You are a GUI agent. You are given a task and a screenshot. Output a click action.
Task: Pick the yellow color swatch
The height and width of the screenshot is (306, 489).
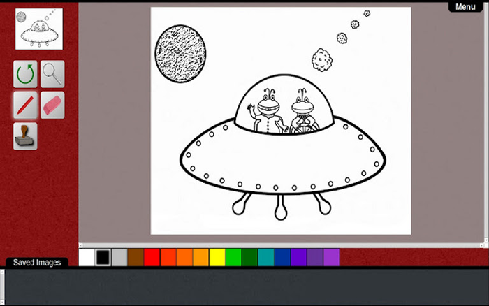(x=217, y=257)
